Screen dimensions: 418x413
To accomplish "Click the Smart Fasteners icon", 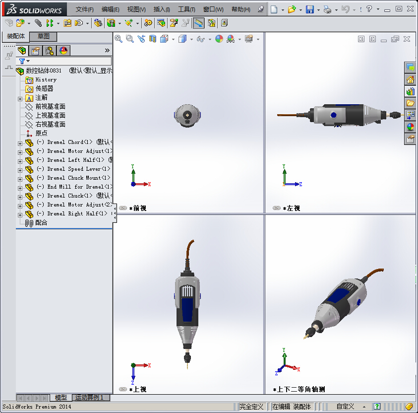I will coord(67,23).
